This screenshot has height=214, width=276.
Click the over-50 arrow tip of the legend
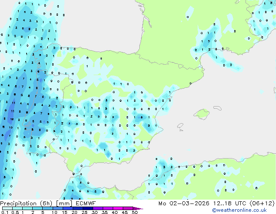point(138,209)
